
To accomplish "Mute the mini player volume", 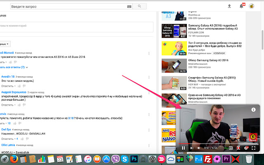I will point(199,148).
